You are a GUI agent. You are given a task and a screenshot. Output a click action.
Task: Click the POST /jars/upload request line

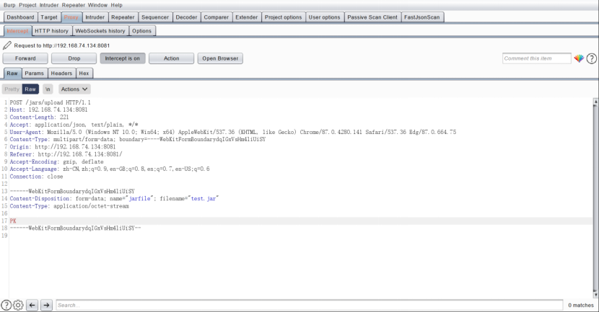point(50,102)
